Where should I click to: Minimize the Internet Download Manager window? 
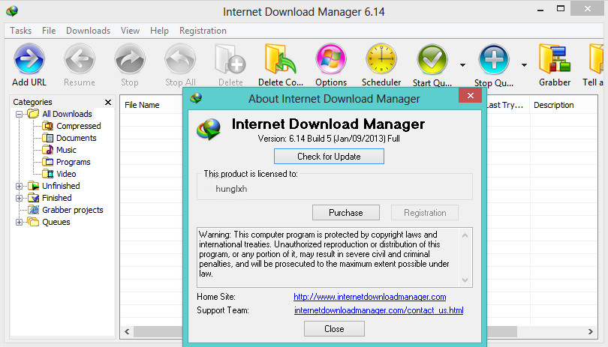[x=540, y=10]
